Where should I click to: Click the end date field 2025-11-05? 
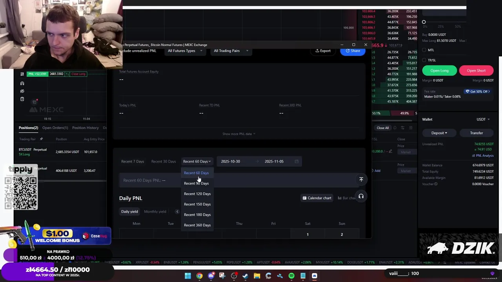click(x=274, y=161)
